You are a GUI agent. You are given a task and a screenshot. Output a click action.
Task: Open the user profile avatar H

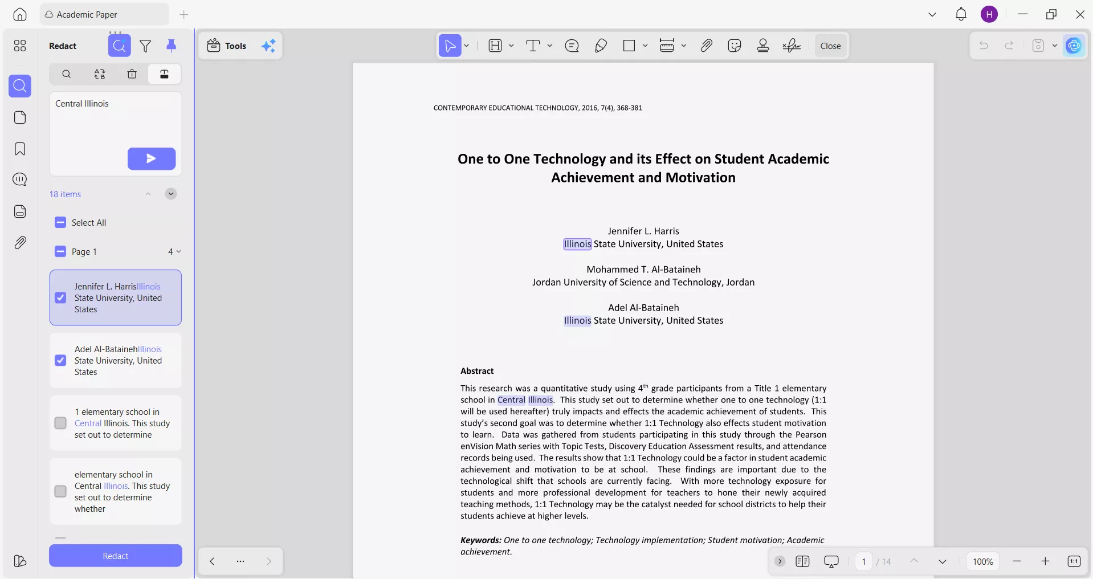[x=989, y=14]
